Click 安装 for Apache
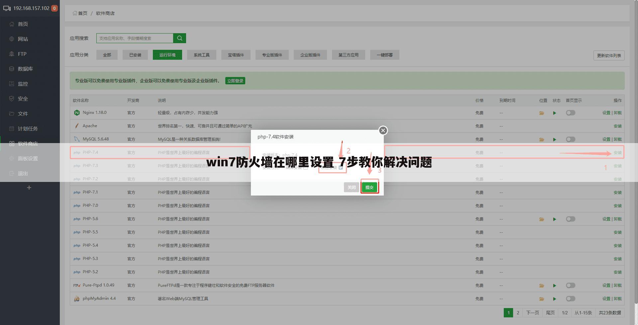 (618, 126)
